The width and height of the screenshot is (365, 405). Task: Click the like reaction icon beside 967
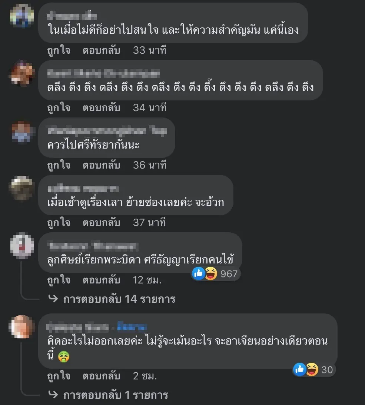point(198,273)
